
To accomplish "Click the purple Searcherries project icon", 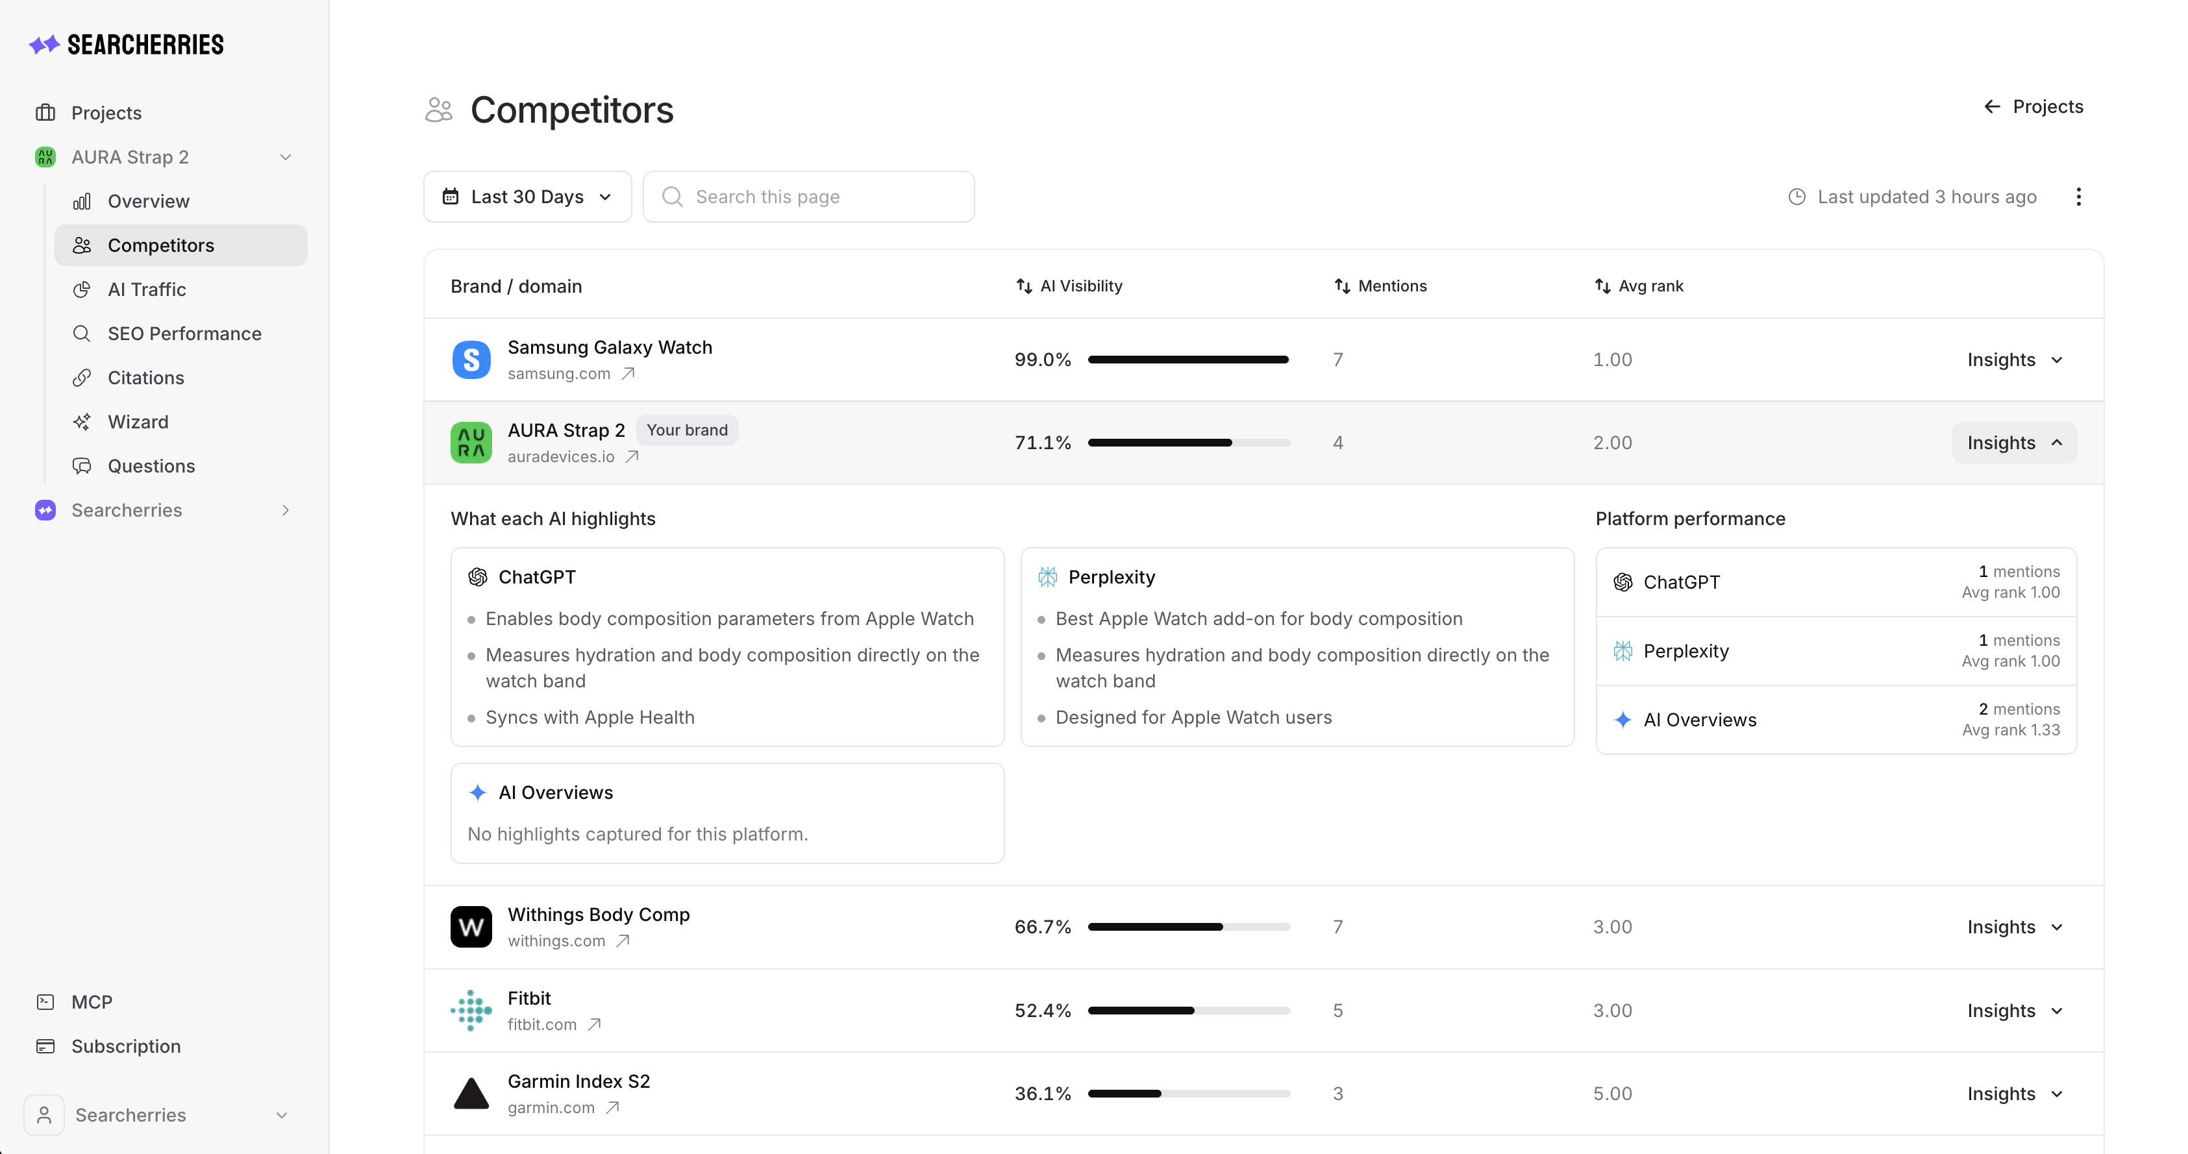I will pos(46,510).
